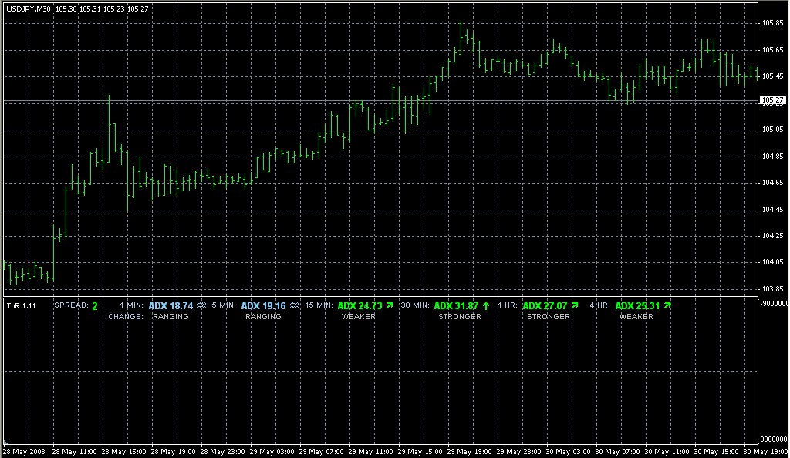Screen dimensions: 790x458
Task: Click the 15 MIN ADX trend arrow
Action: coord(390,306)
